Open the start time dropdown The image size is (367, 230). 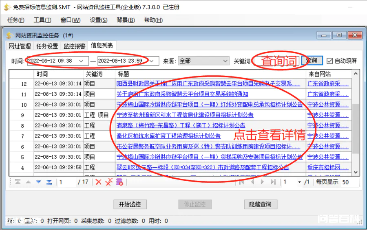pos(81,61)
